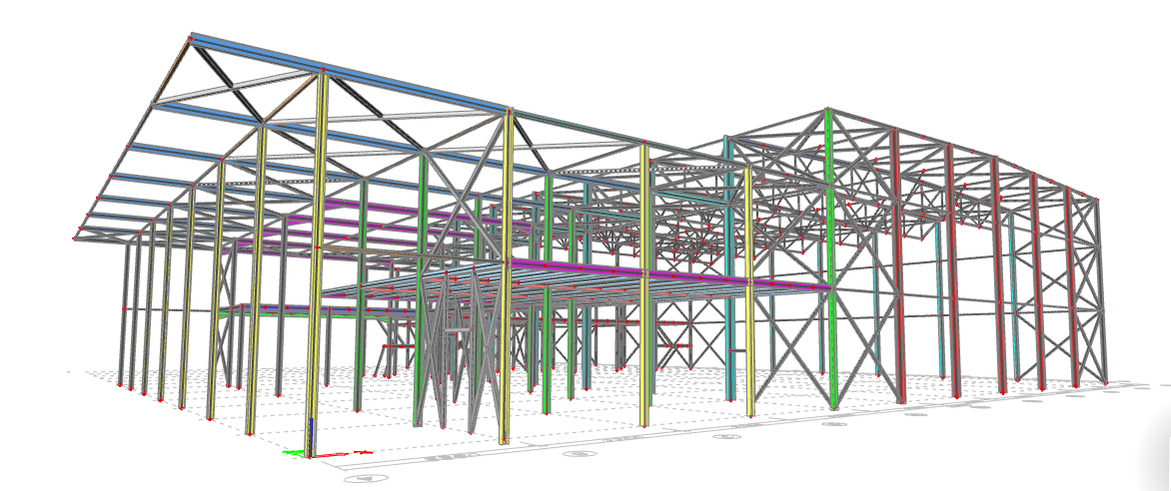Screen dimensions: 1171x491
Task: Click the coordinate axis origin triad
Action: (x=310, y=455)
